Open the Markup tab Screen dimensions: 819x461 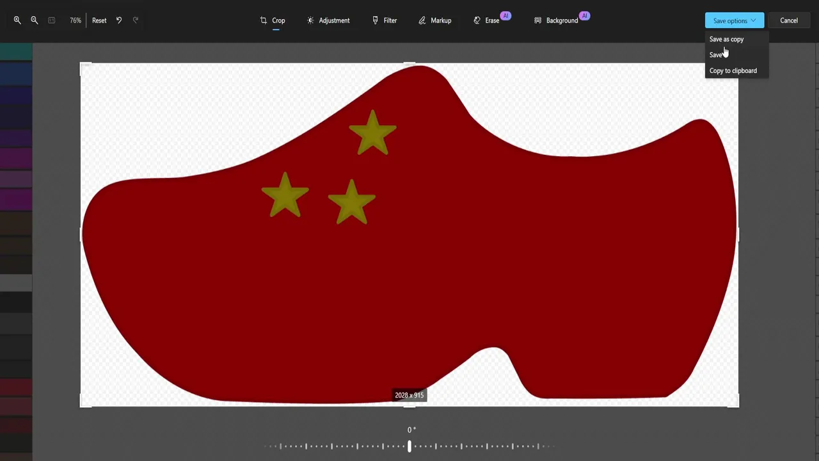coord(435,20)
